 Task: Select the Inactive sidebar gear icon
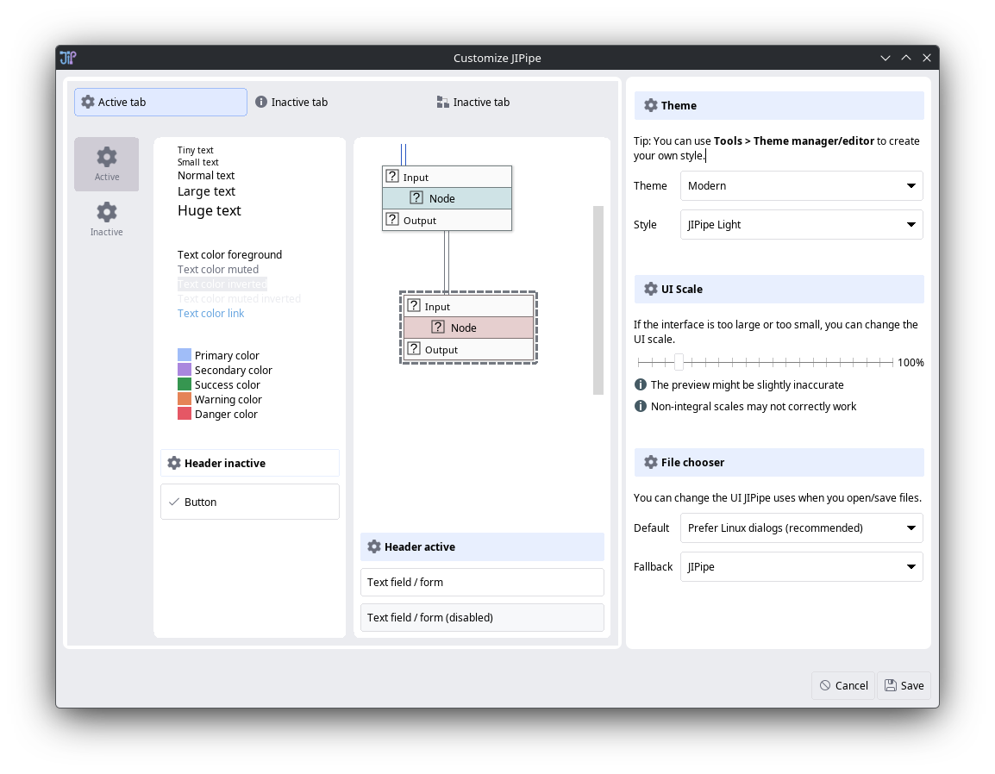tap(106, 212)
